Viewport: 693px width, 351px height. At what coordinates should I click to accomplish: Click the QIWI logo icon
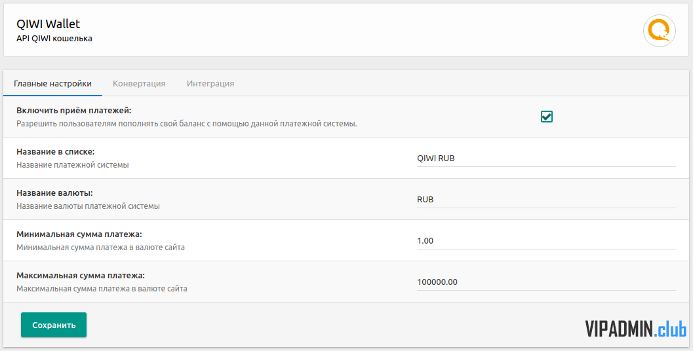click(x=660, y=31)
